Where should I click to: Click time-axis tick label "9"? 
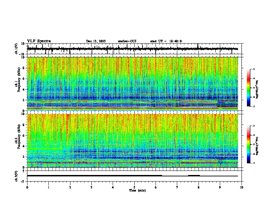pos(220,187)
